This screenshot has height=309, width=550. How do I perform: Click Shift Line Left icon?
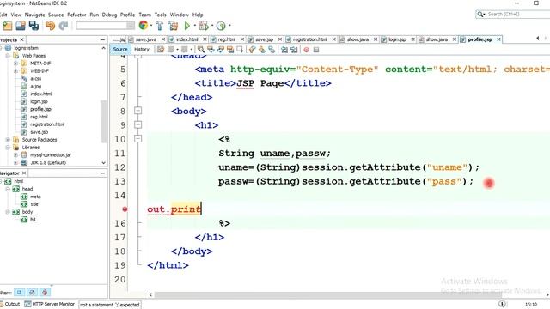coord(284,50)
